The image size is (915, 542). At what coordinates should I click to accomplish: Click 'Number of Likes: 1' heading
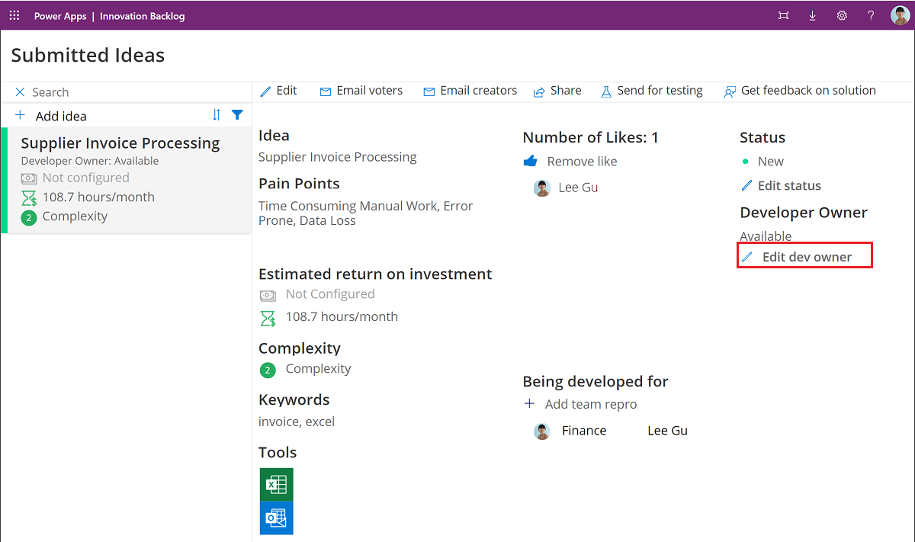click(x=590, y=137)
